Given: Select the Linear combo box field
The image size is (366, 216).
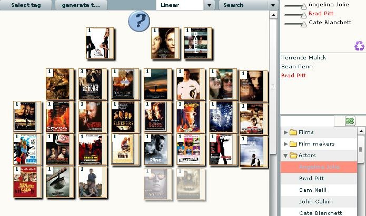Looking at the screenshot, I should point(180,5).
